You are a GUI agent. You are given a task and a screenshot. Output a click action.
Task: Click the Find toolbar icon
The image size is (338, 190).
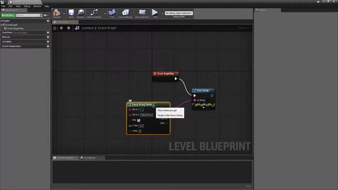[112, 13]
